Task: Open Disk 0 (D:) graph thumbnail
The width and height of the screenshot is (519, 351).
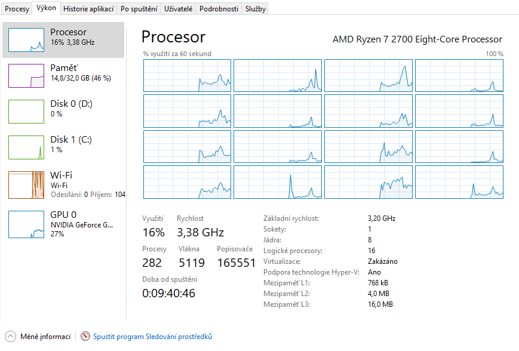Action: coord(26,112)
